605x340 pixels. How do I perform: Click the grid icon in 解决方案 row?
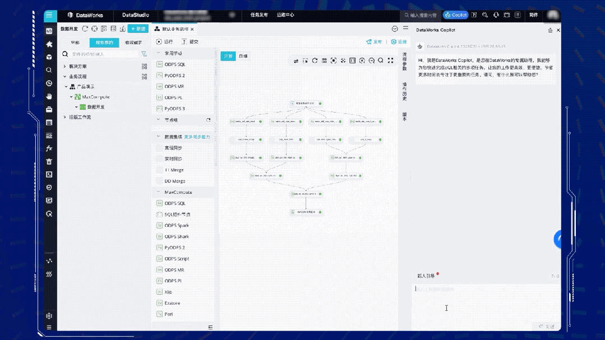144,66
